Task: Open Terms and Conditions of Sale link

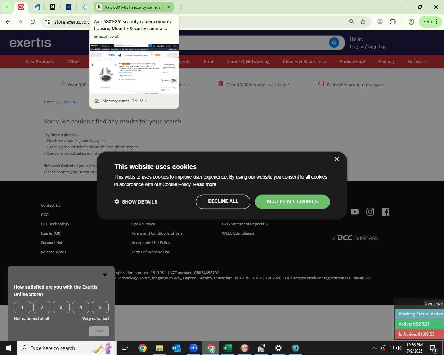Action: pyautogui.click(x=157, y=233)
